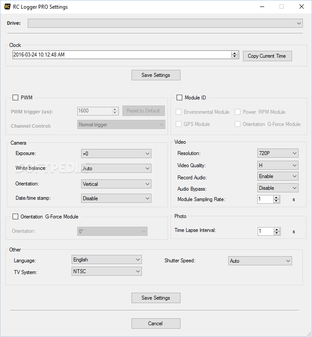312x337 pixels.
Task: Click the upper Save Settings button
Action: pos(156,75)
